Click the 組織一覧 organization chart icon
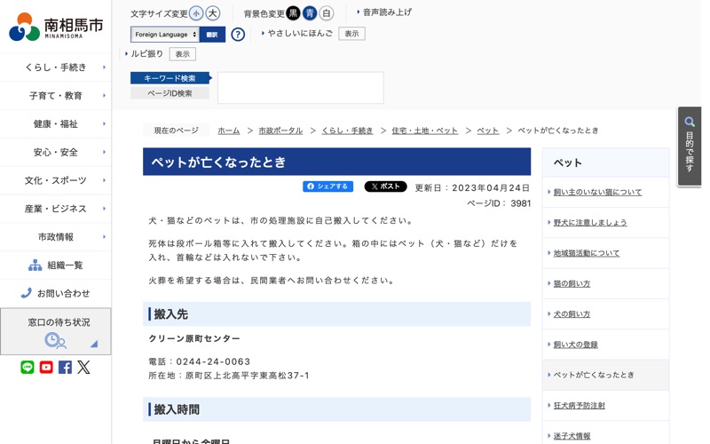710x444 pixels. click(x=35, y=265)
